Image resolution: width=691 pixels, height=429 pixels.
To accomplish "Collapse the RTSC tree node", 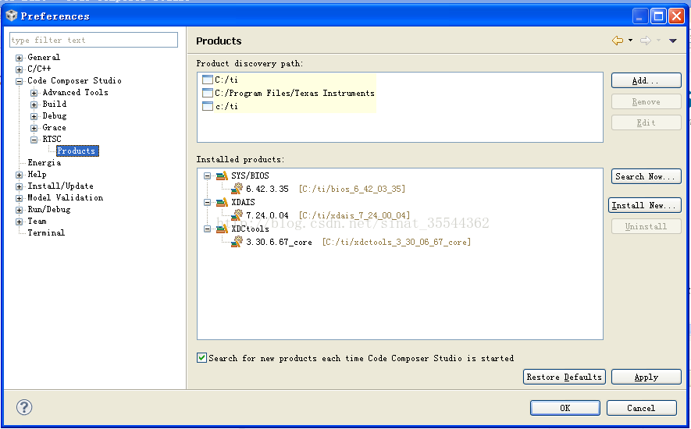I will 34,140.
